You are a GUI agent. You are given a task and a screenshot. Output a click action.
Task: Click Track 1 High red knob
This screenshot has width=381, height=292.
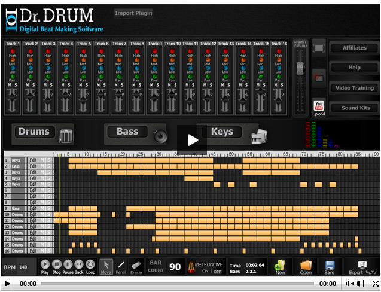[13, 51]
